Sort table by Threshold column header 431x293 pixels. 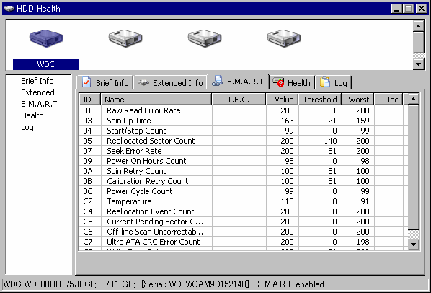click(x=320, y=100)
